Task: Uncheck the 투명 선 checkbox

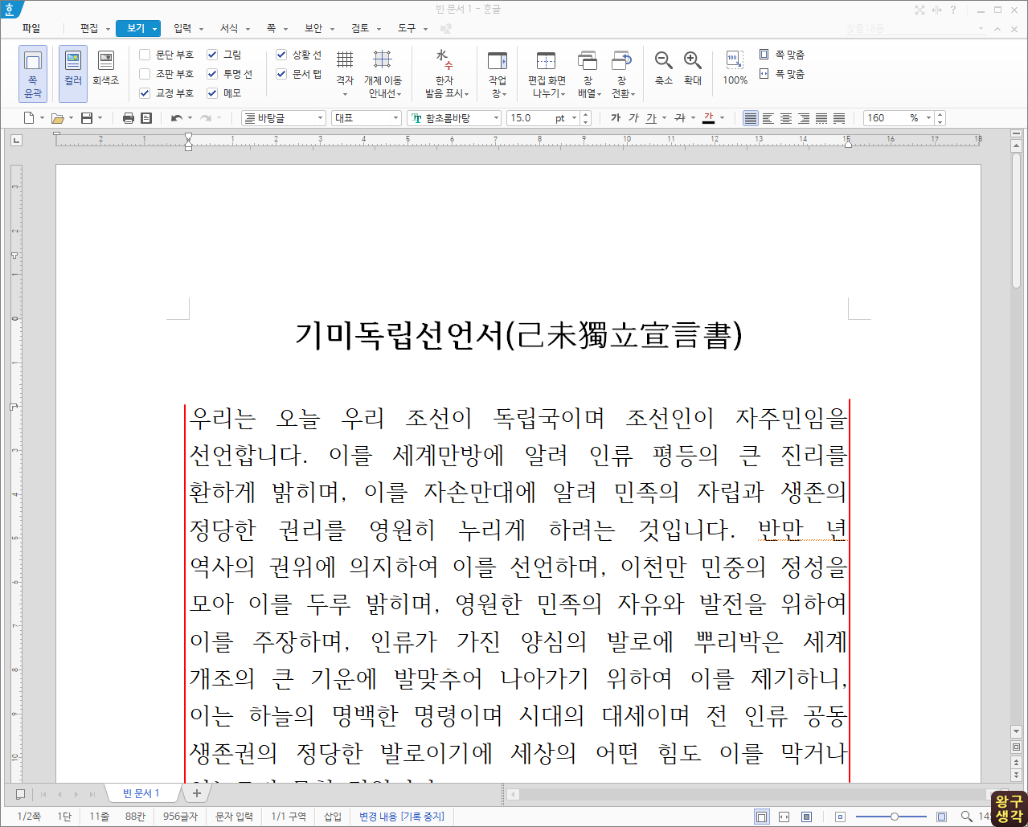Action: coord(212,74)
